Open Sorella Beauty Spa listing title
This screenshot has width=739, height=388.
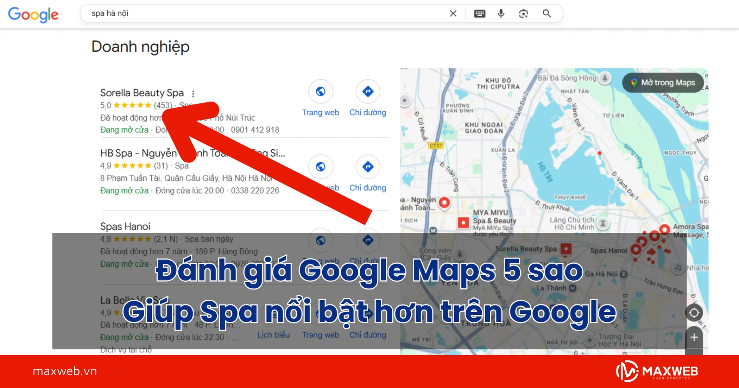[x=142, y=93]
